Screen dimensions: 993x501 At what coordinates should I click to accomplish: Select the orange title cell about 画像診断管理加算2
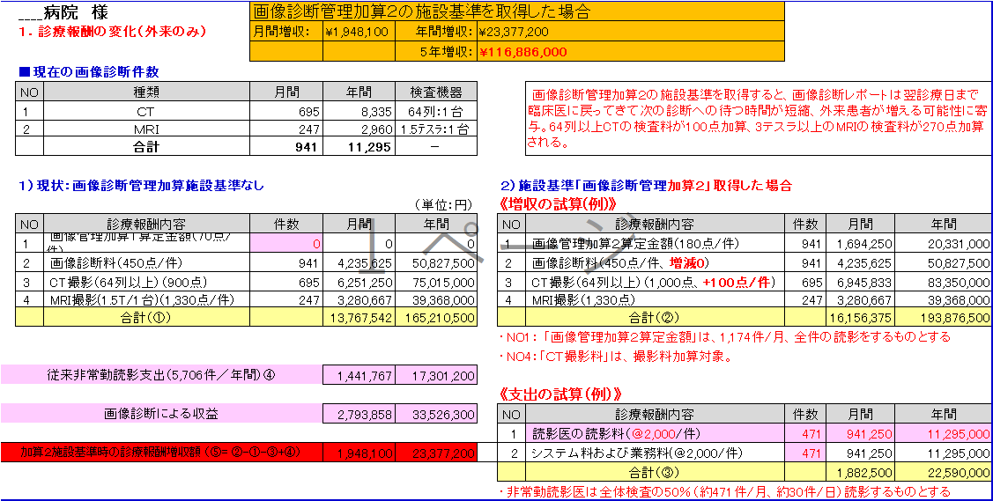(516, 11)
